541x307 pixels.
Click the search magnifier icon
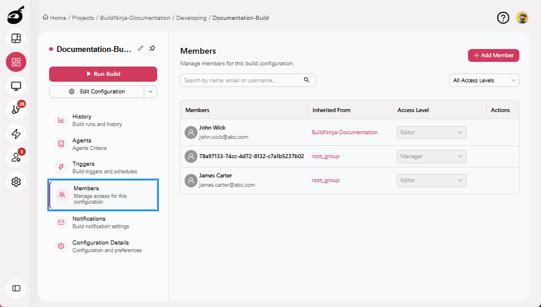coord(306,80)
